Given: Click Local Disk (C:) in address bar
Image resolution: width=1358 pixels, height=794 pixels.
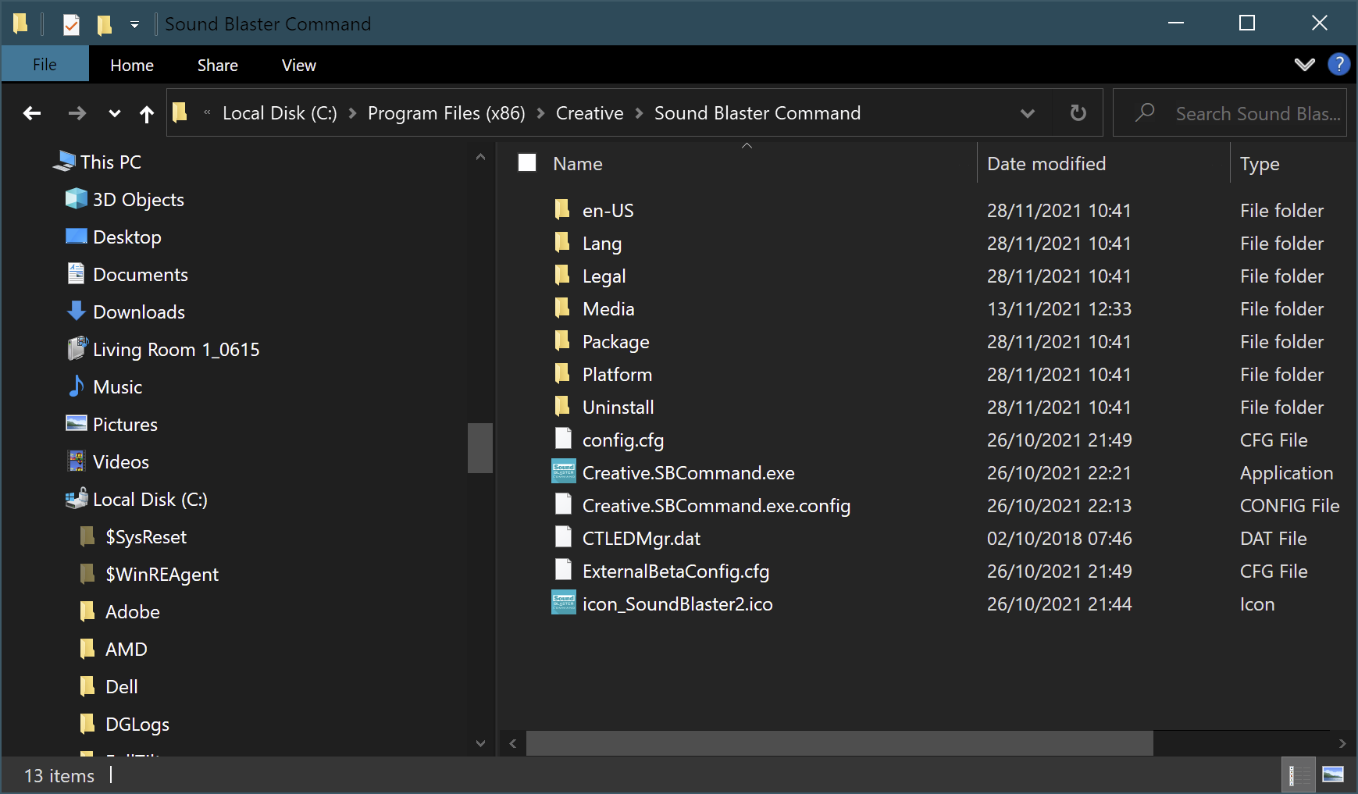Looking at the screenshot, I should [x=280, y=113].
